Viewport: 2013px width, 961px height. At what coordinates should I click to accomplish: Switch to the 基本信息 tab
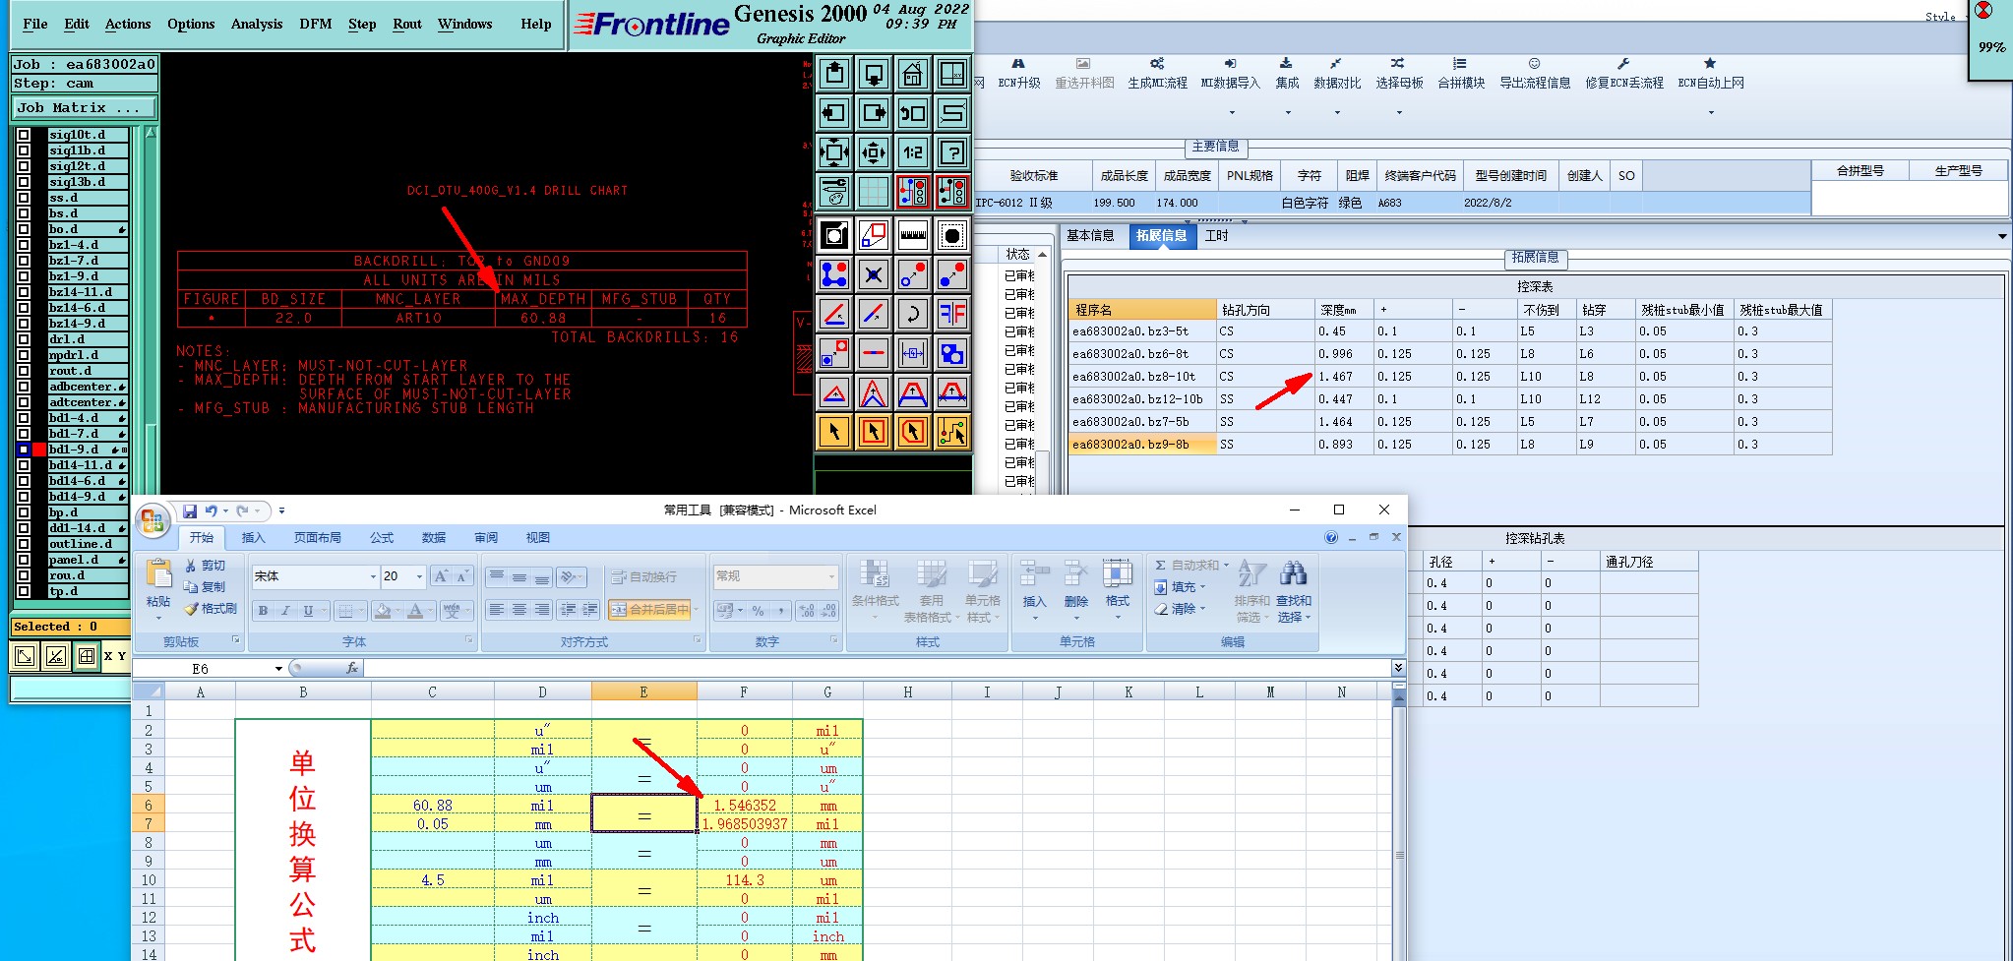(1091, 236)
